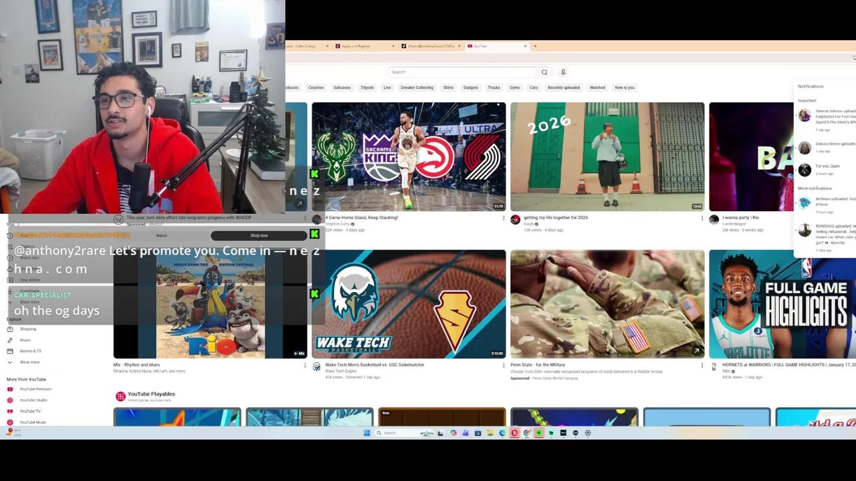Select the Recently uploaded filter chip
The width and height of the screenshot is (856, 481).
pyautogui.click(x=563, y=88)
